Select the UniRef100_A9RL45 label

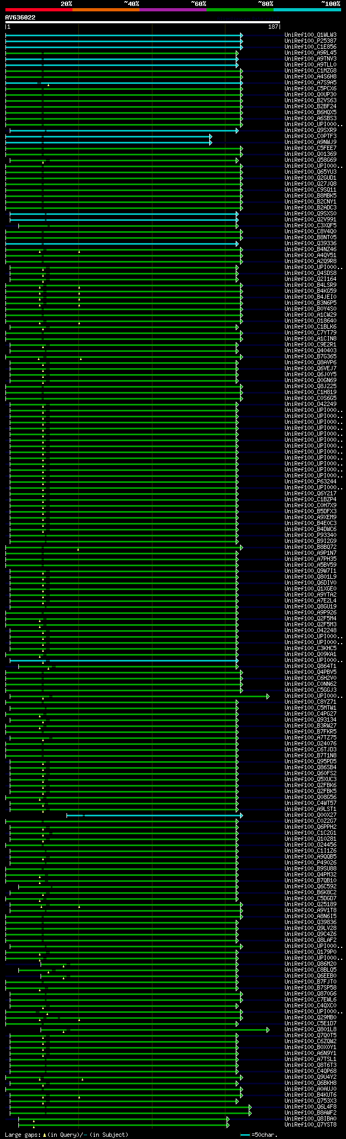(x=311, y=53)
